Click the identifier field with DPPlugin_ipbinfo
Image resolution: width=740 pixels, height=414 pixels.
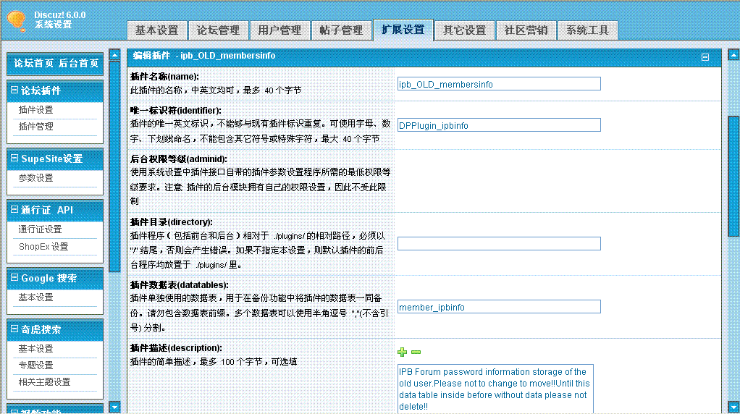499,125
